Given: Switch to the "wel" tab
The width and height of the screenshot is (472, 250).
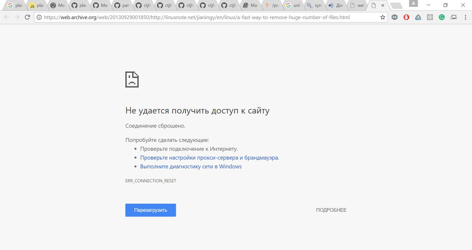Looking at the screenshot, I should (x=357, y=6).
